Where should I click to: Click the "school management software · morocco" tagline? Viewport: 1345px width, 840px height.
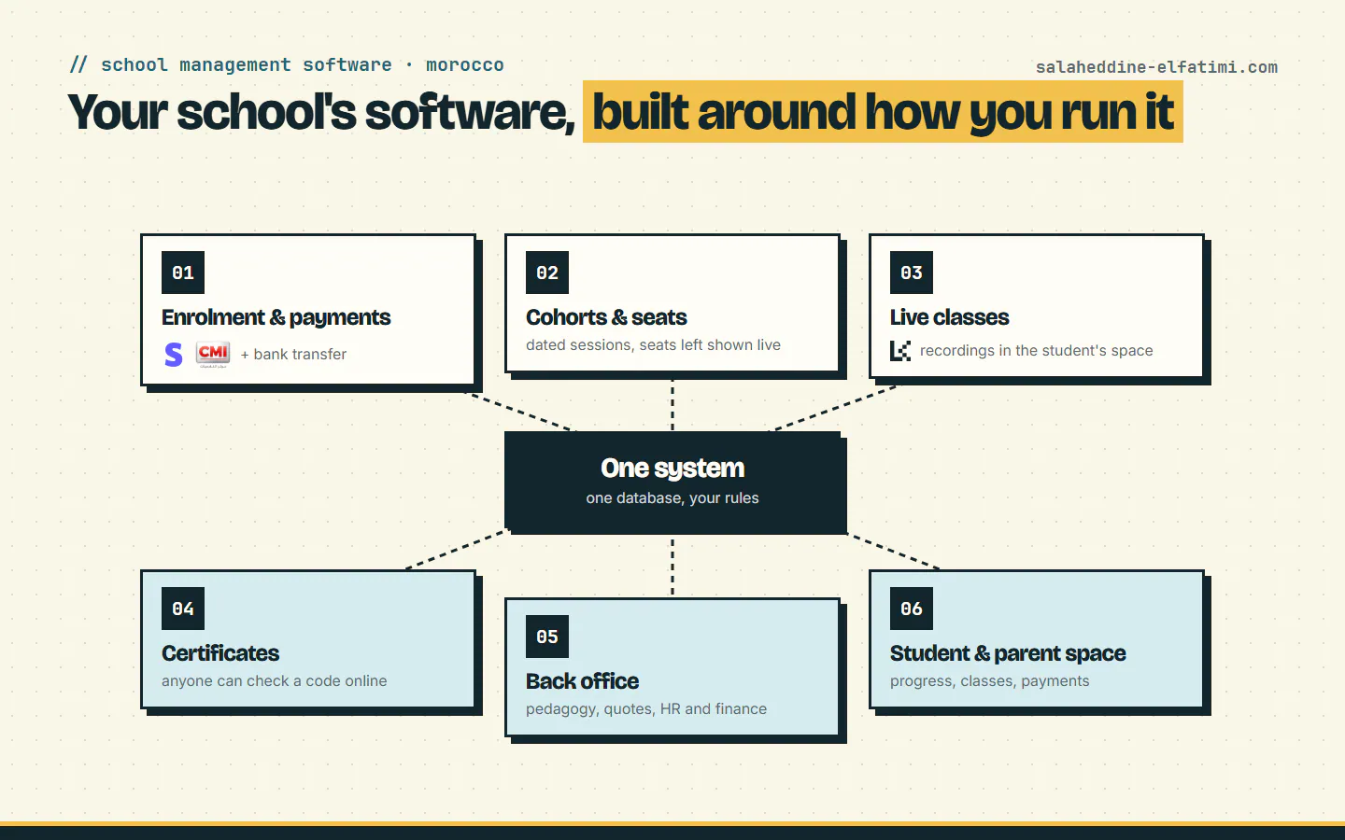click(303, 64)
